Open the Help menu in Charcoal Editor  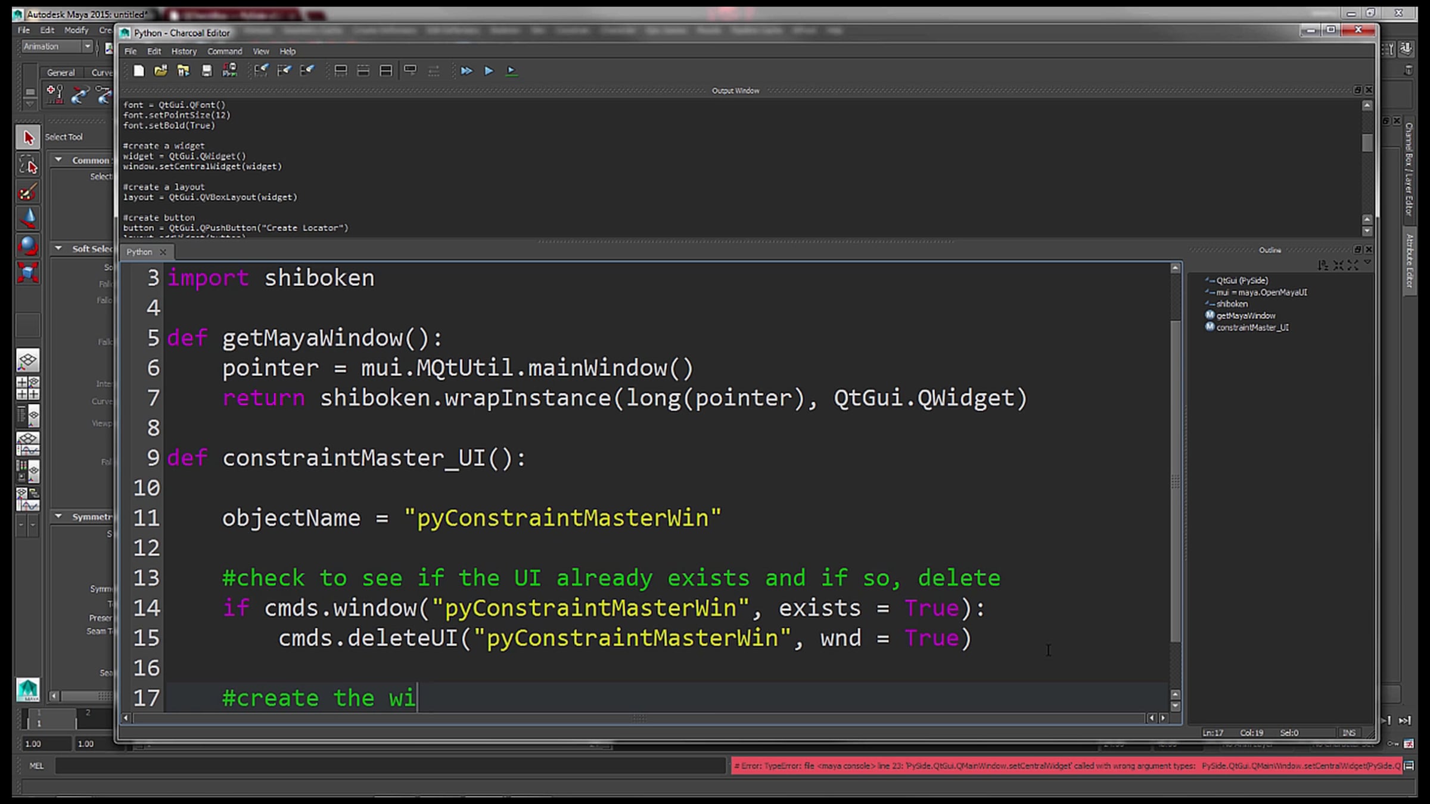pos(288,51)
